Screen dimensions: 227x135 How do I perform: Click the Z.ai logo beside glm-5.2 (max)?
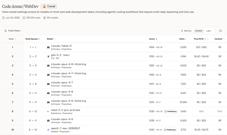point(48,57)
